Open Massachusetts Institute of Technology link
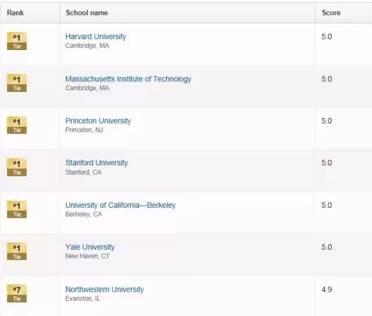Image resolution: width=372 pixels, height=316 pixels. tap(128, 79)
